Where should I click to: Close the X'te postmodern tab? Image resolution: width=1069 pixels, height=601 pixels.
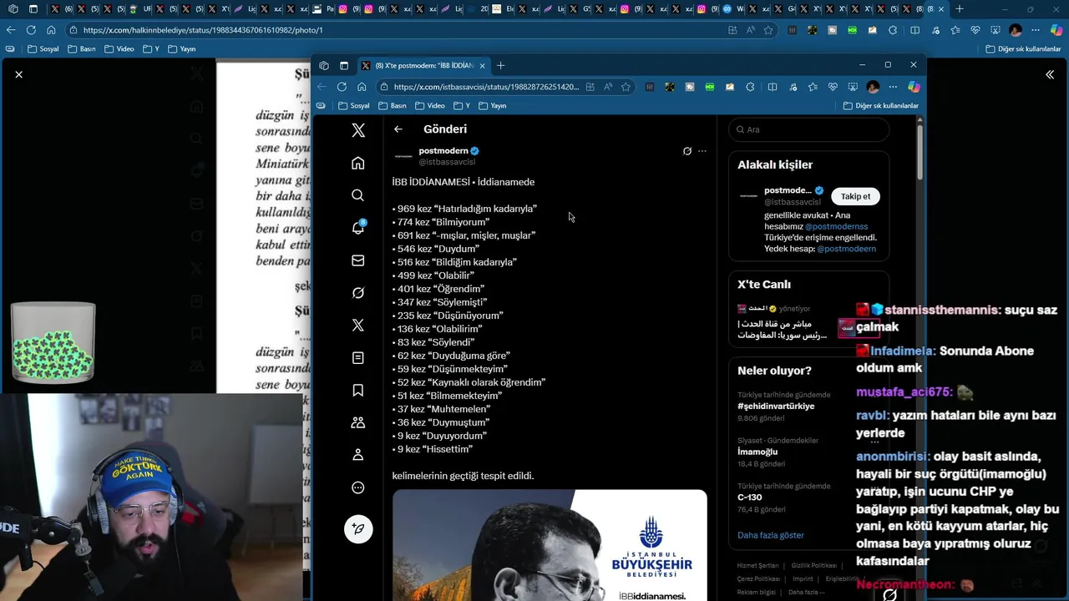pyautogui.click(x=482, y=65)
